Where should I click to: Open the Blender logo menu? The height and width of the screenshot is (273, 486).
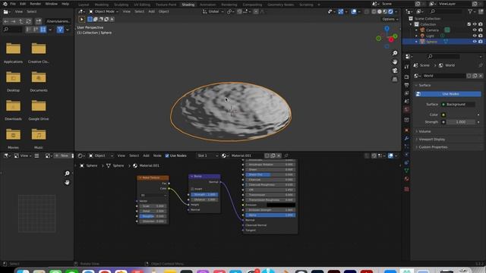tap(5, 4)
